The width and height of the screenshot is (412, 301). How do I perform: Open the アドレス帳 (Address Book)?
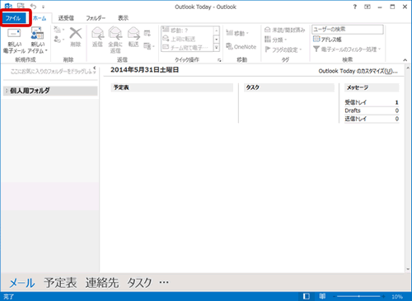point(327,40)
